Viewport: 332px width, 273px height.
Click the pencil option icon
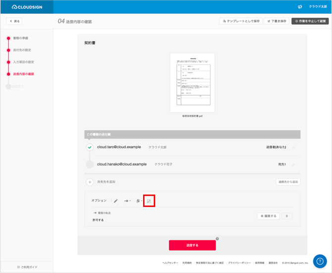[x=116, y=201]
